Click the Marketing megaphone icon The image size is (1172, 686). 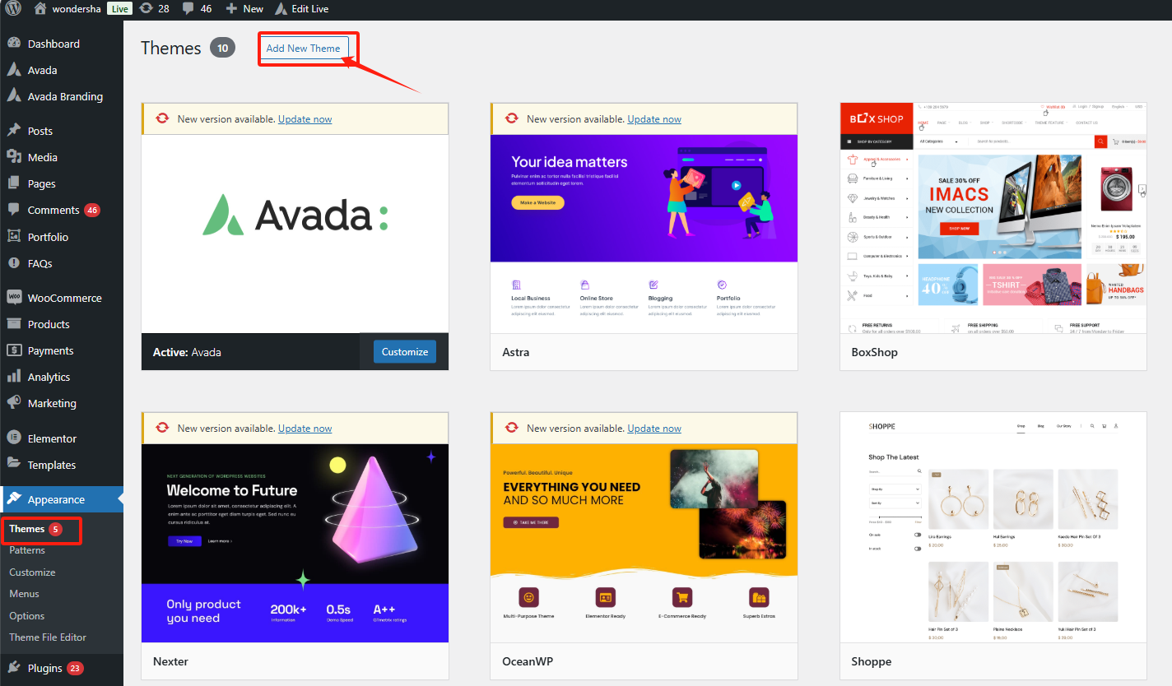pyautogui.click(x=14, y=403)
